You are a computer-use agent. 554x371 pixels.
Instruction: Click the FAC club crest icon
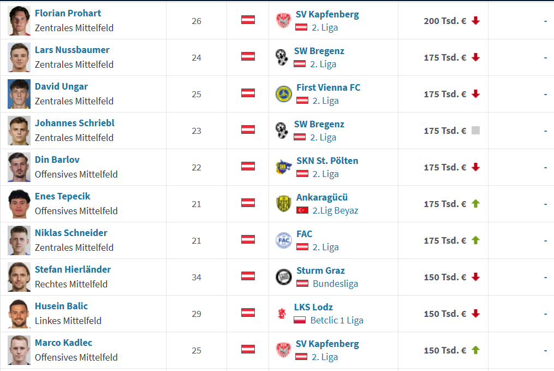283,240
